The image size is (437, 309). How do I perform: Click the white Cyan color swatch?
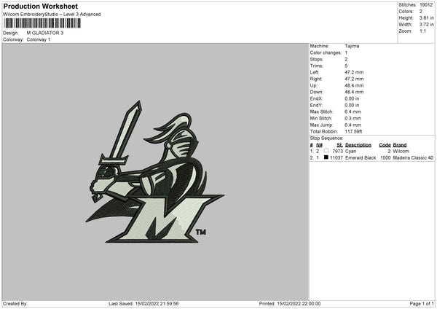[326, 151]
